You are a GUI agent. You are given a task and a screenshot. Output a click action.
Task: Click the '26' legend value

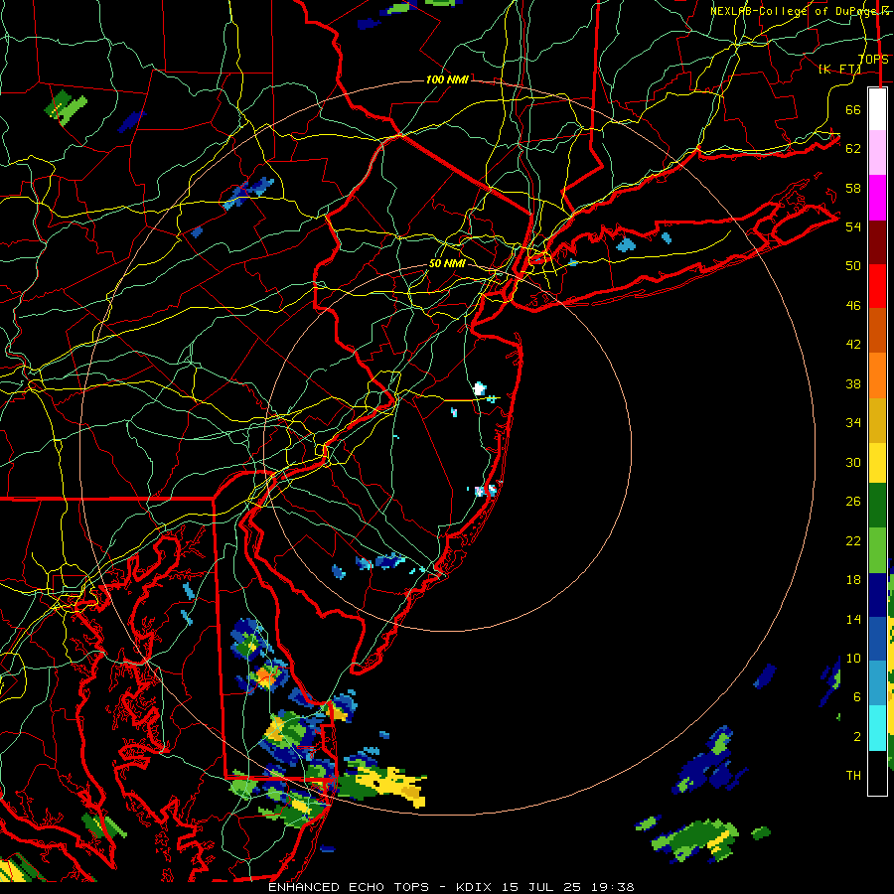(x=853, y=502)
